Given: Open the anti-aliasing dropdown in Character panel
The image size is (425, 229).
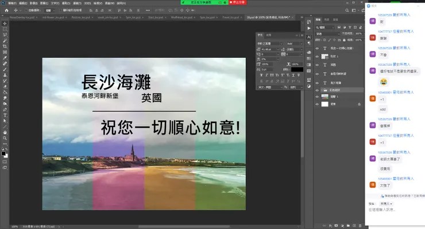Looking at the screenshot, I should [296, 87].
